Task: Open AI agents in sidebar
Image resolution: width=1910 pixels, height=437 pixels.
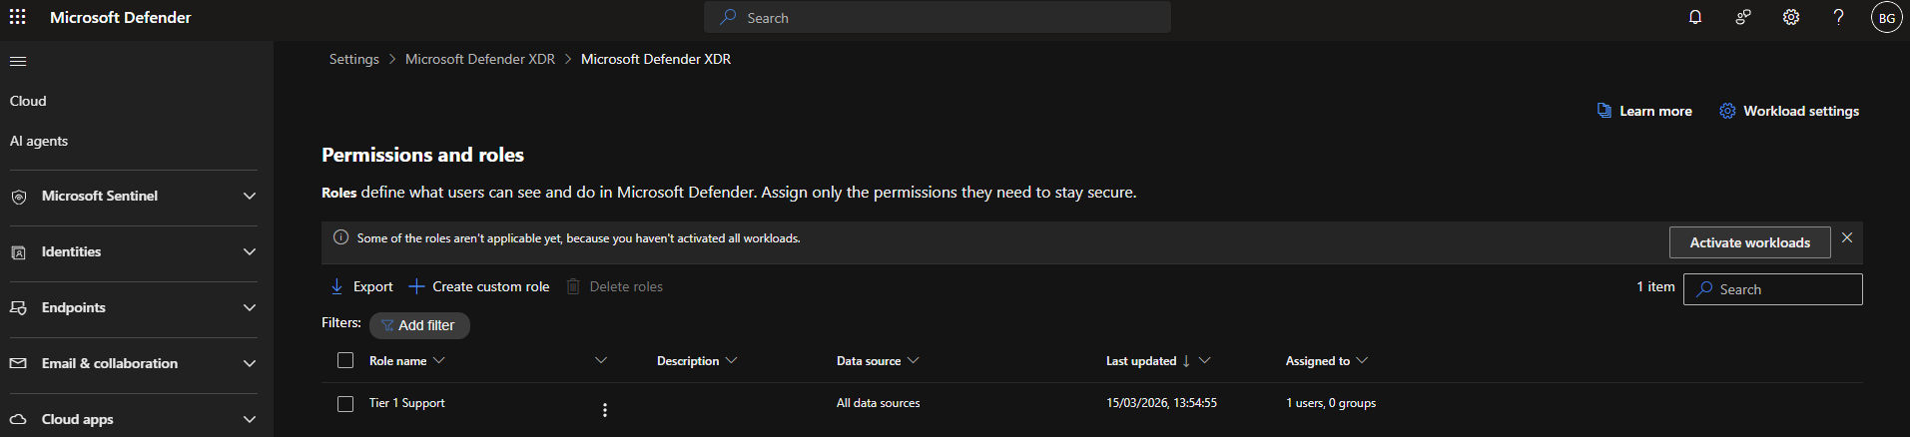Action: 39,141
